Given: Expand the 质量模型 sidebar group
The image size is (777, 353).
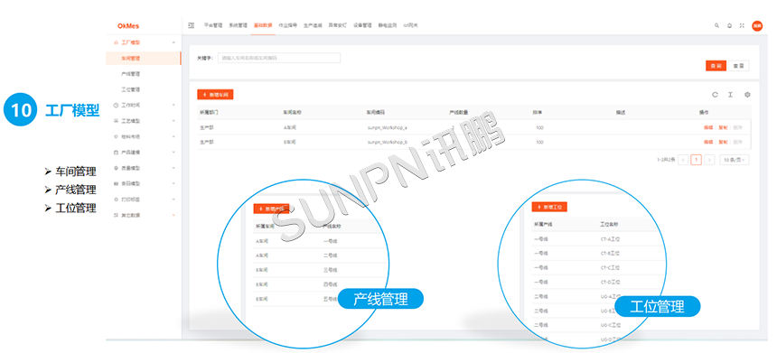Looking at the screenshot, I should [173, 168].
